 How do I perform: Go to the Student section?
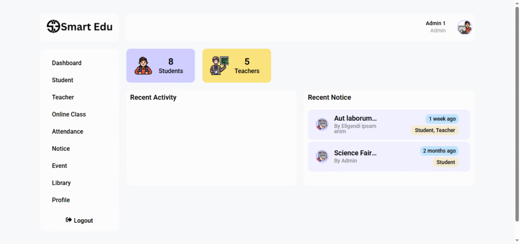tap(62, 80)
